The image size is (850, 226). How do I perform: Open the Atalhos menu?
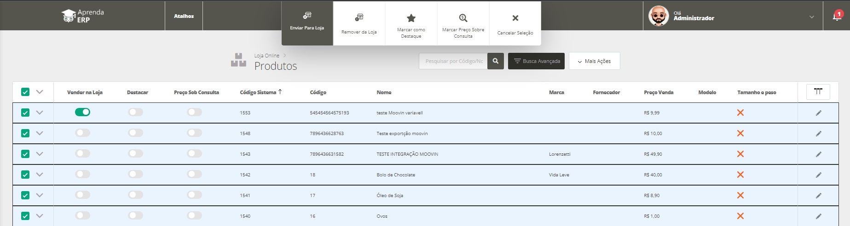click(184, 16)
